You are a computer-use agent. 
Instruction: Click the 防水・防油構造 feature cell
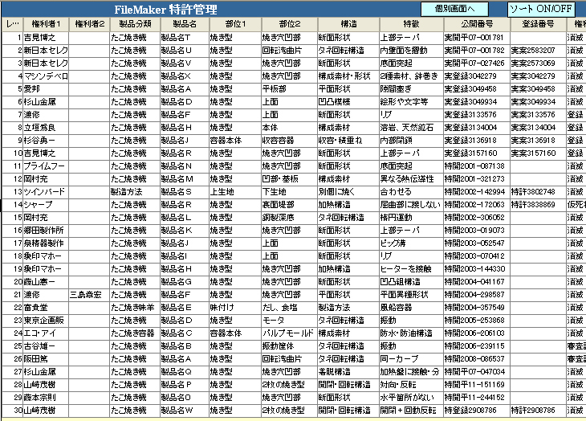412,333
